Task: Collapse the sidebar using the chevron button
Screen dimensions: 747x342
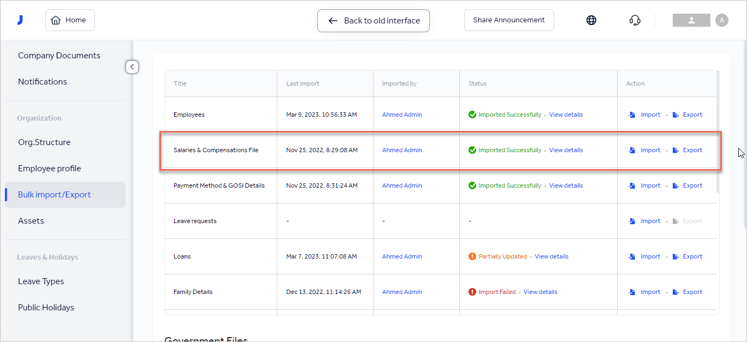Action: pyautogui.click(x=132, y=67)
